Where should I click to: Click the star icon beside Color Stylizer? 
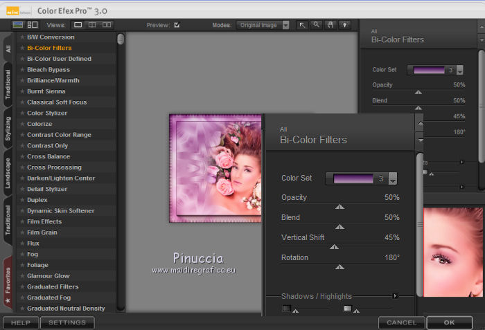[x=22, y=113]
